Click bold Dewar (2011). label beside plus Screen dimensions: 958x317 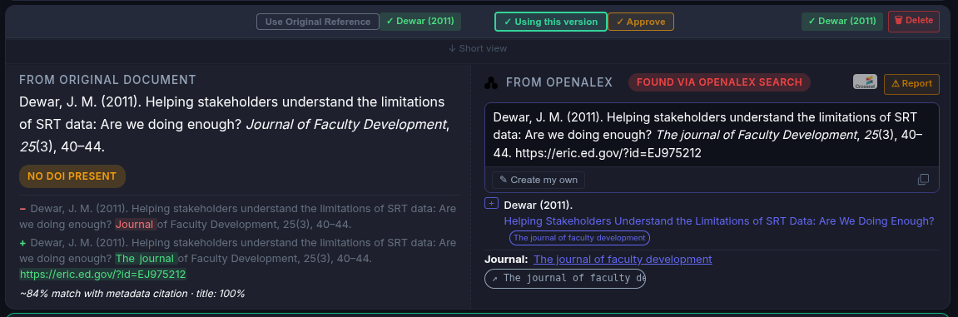539,205
